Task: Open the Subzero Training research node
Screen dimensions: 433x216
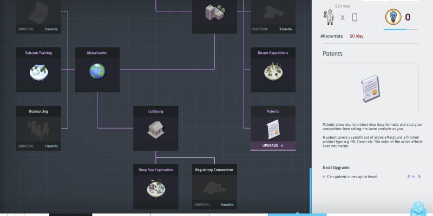Action: [38, 70]
